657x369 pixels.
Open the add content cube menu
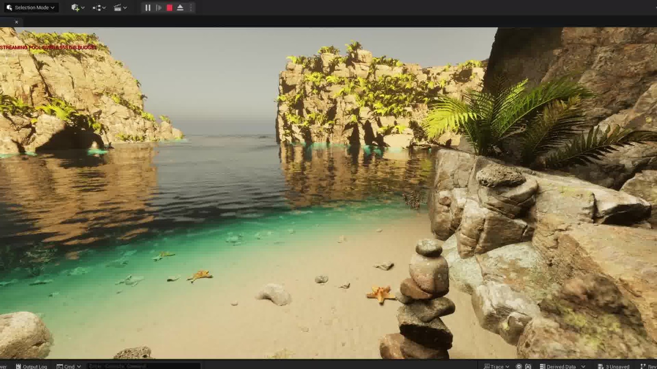point(78,8)
